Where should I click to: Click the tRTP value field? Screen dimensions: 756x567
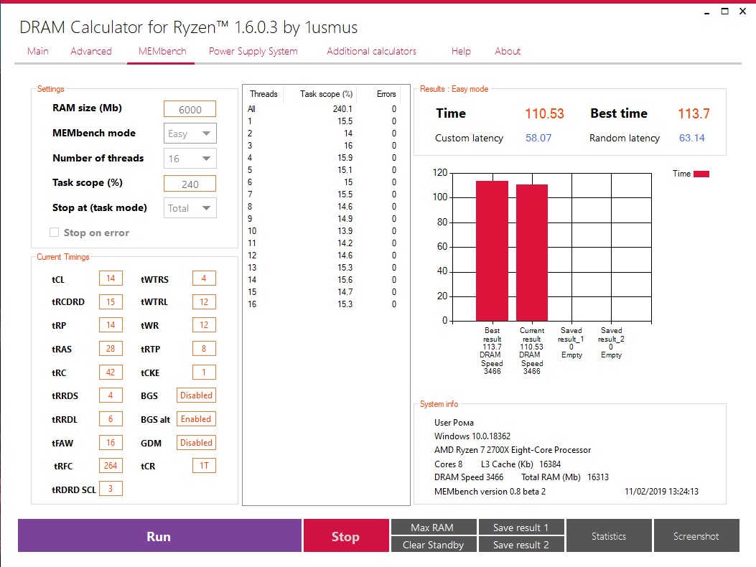click(204, 348)
